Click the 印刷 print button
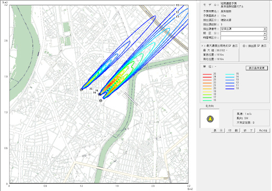 pos(233,131)
